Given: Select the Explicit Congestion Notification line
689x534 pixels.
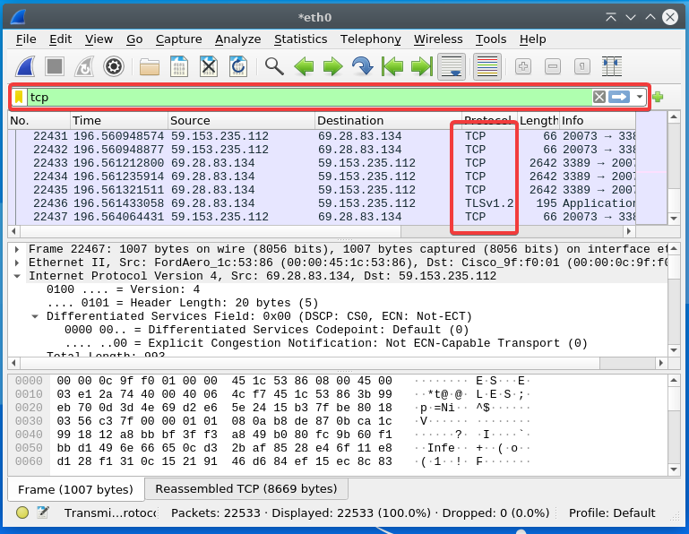Looking at the screenshot, I should pyautogui.click(x=326, y=343).
